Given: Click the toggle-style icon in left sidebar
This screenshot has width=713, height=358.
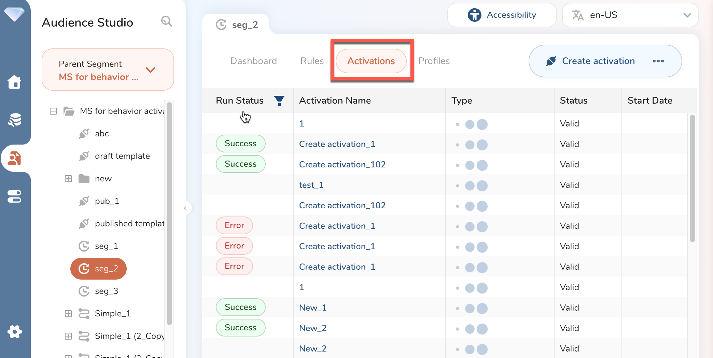Looking at the screenshot, I should pos(14,196).
